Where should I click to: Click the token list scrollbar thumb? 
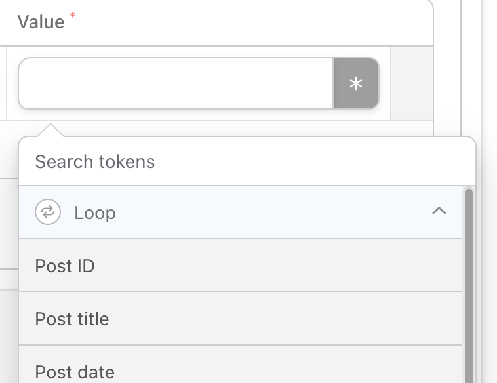pyautogui.click(x=469, y=285)
